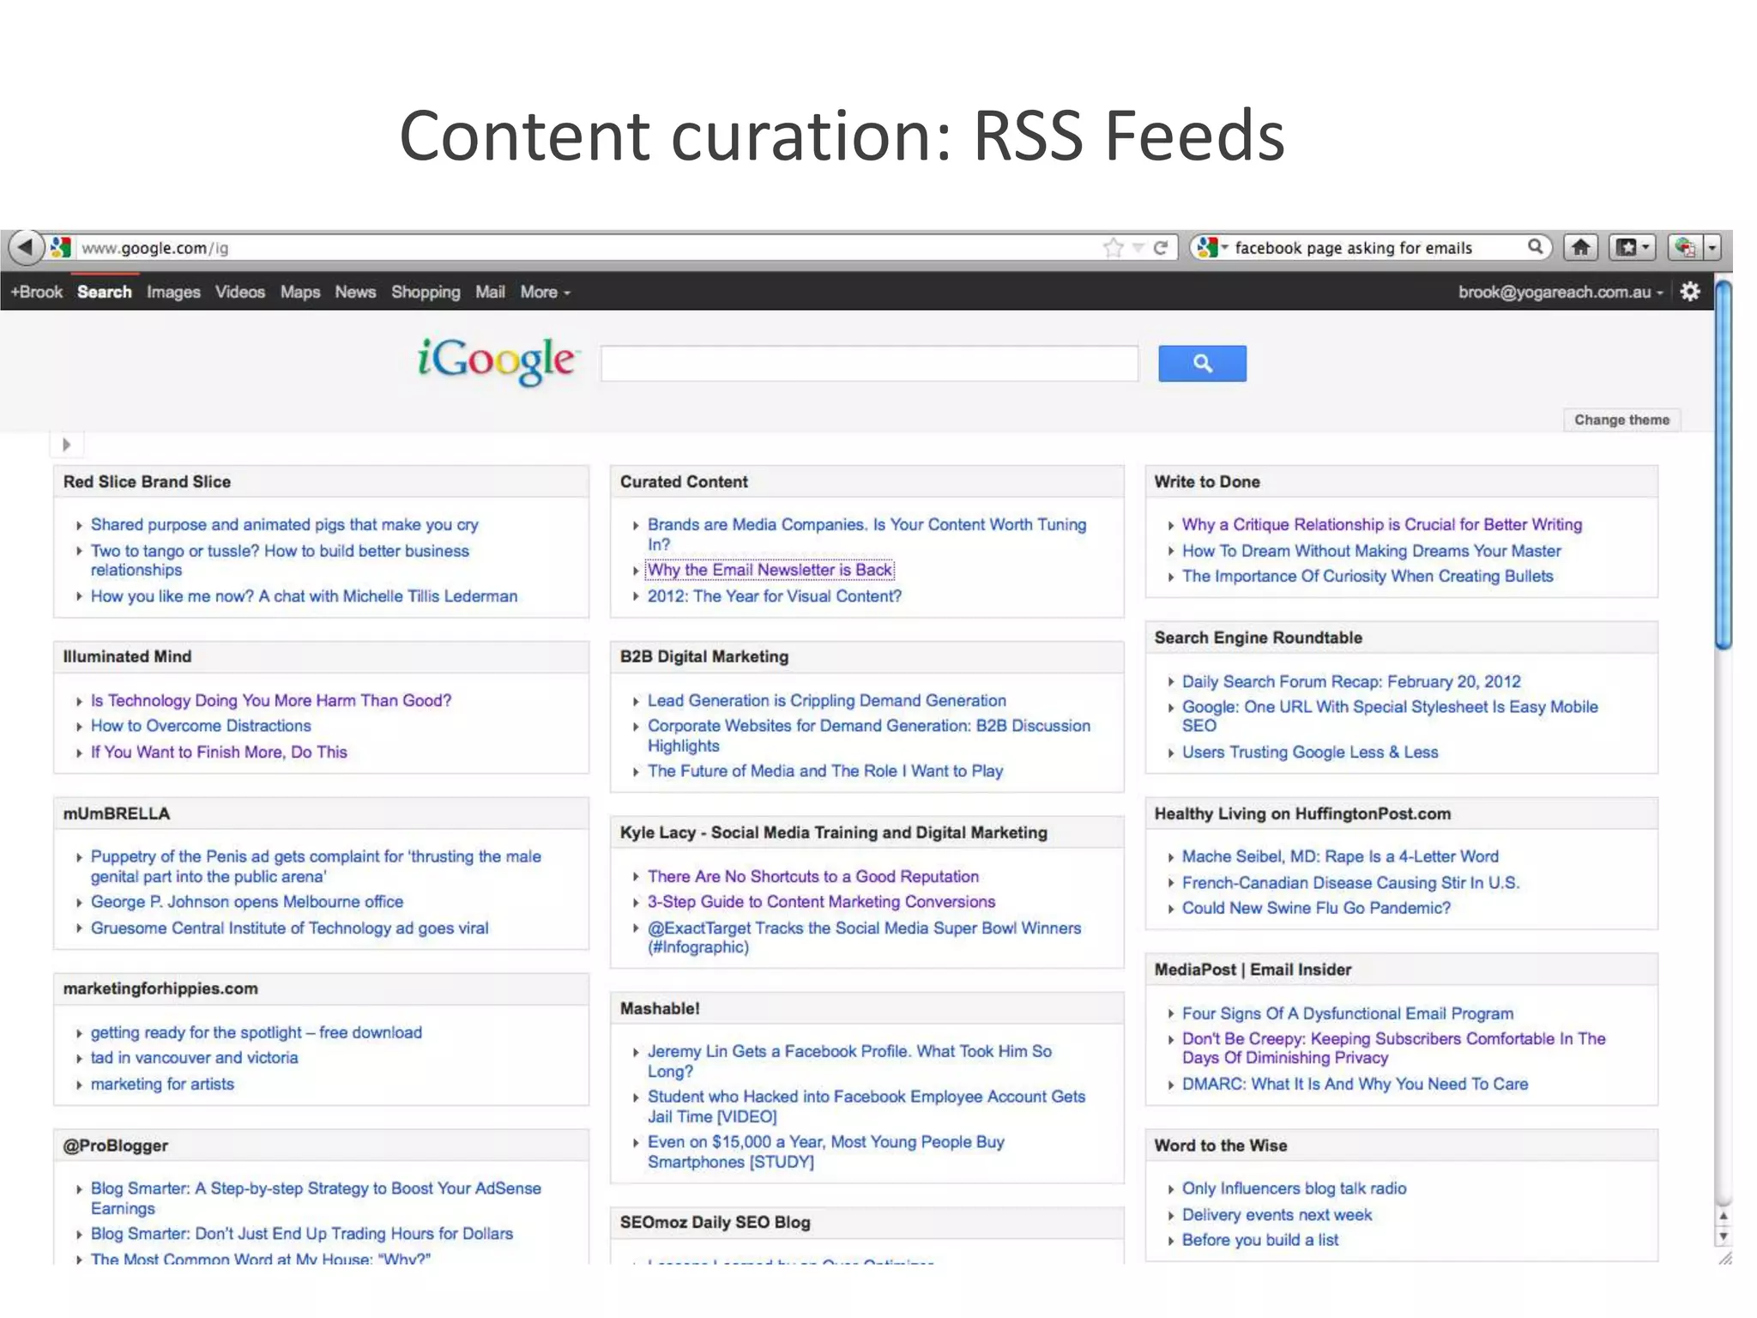Click into the iGoogle search field

[x=869, y=364]
